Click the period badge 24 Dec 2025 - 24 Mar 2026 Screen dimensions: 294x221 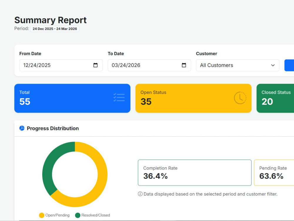click(x=55, y=29)
